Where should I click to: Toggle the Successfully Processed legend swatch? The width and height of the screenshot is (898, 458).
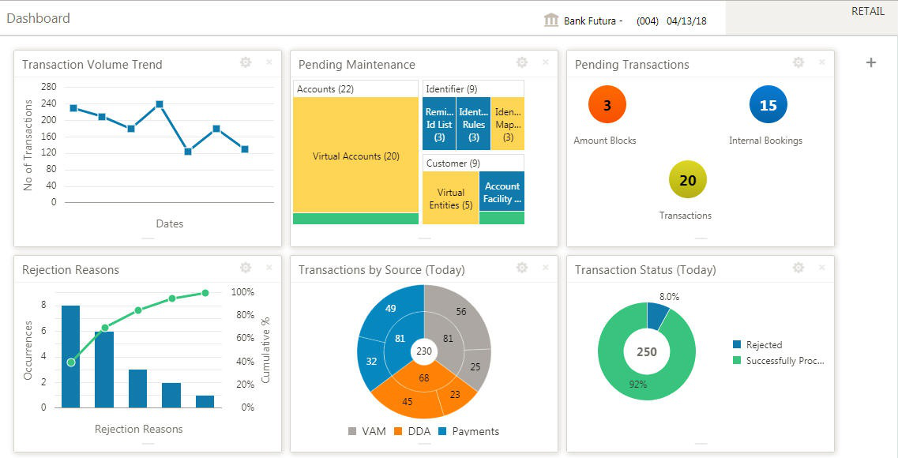pyautogui.click(x=737, y=361)
